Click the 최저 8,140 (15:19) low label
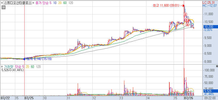The height and width of the screenshot is (100, 218). (39, 59)
